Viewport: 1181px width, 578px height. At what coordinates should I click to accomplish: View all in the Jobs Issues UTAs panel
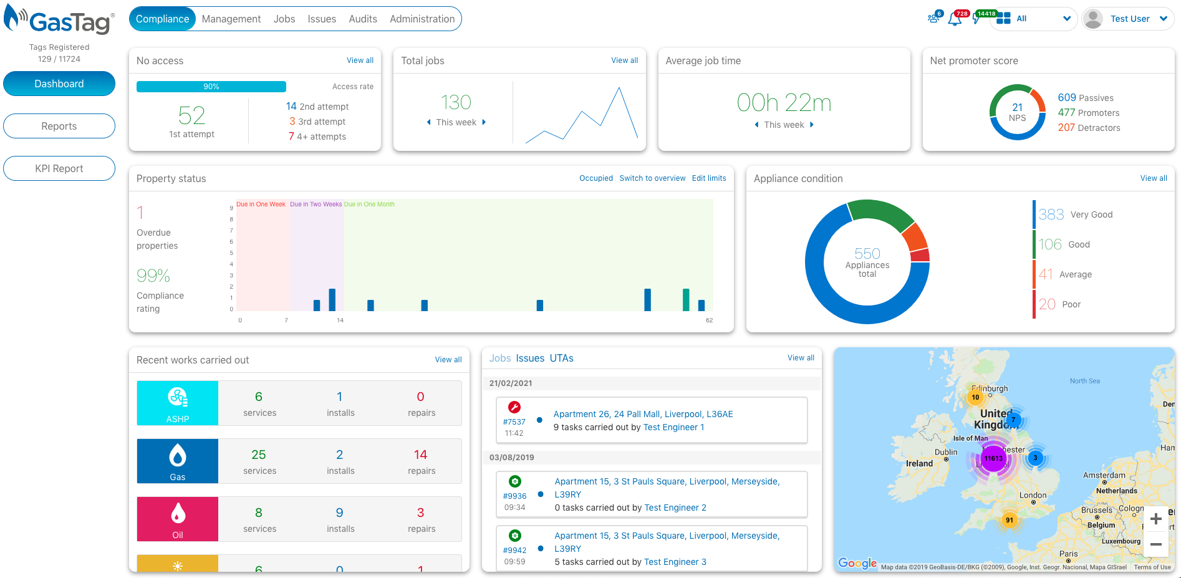pyautogui.click(x=801, y=358)
